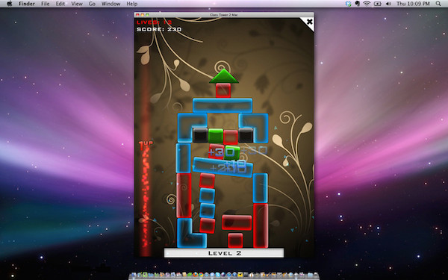Viewport: 448px width, 280px height.
Task: Click the red square between green and right black squares
Action: pos(231,137)
